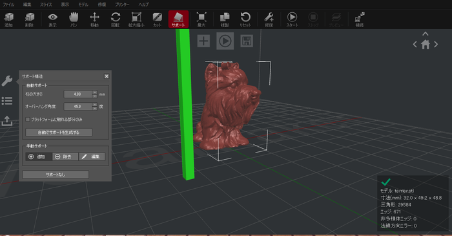Image resolution: width=452 pixels, height=236 pixels.
Task: Increase オーバーハング角度 with up stepper arrow
Action: (x=94, y=105)
